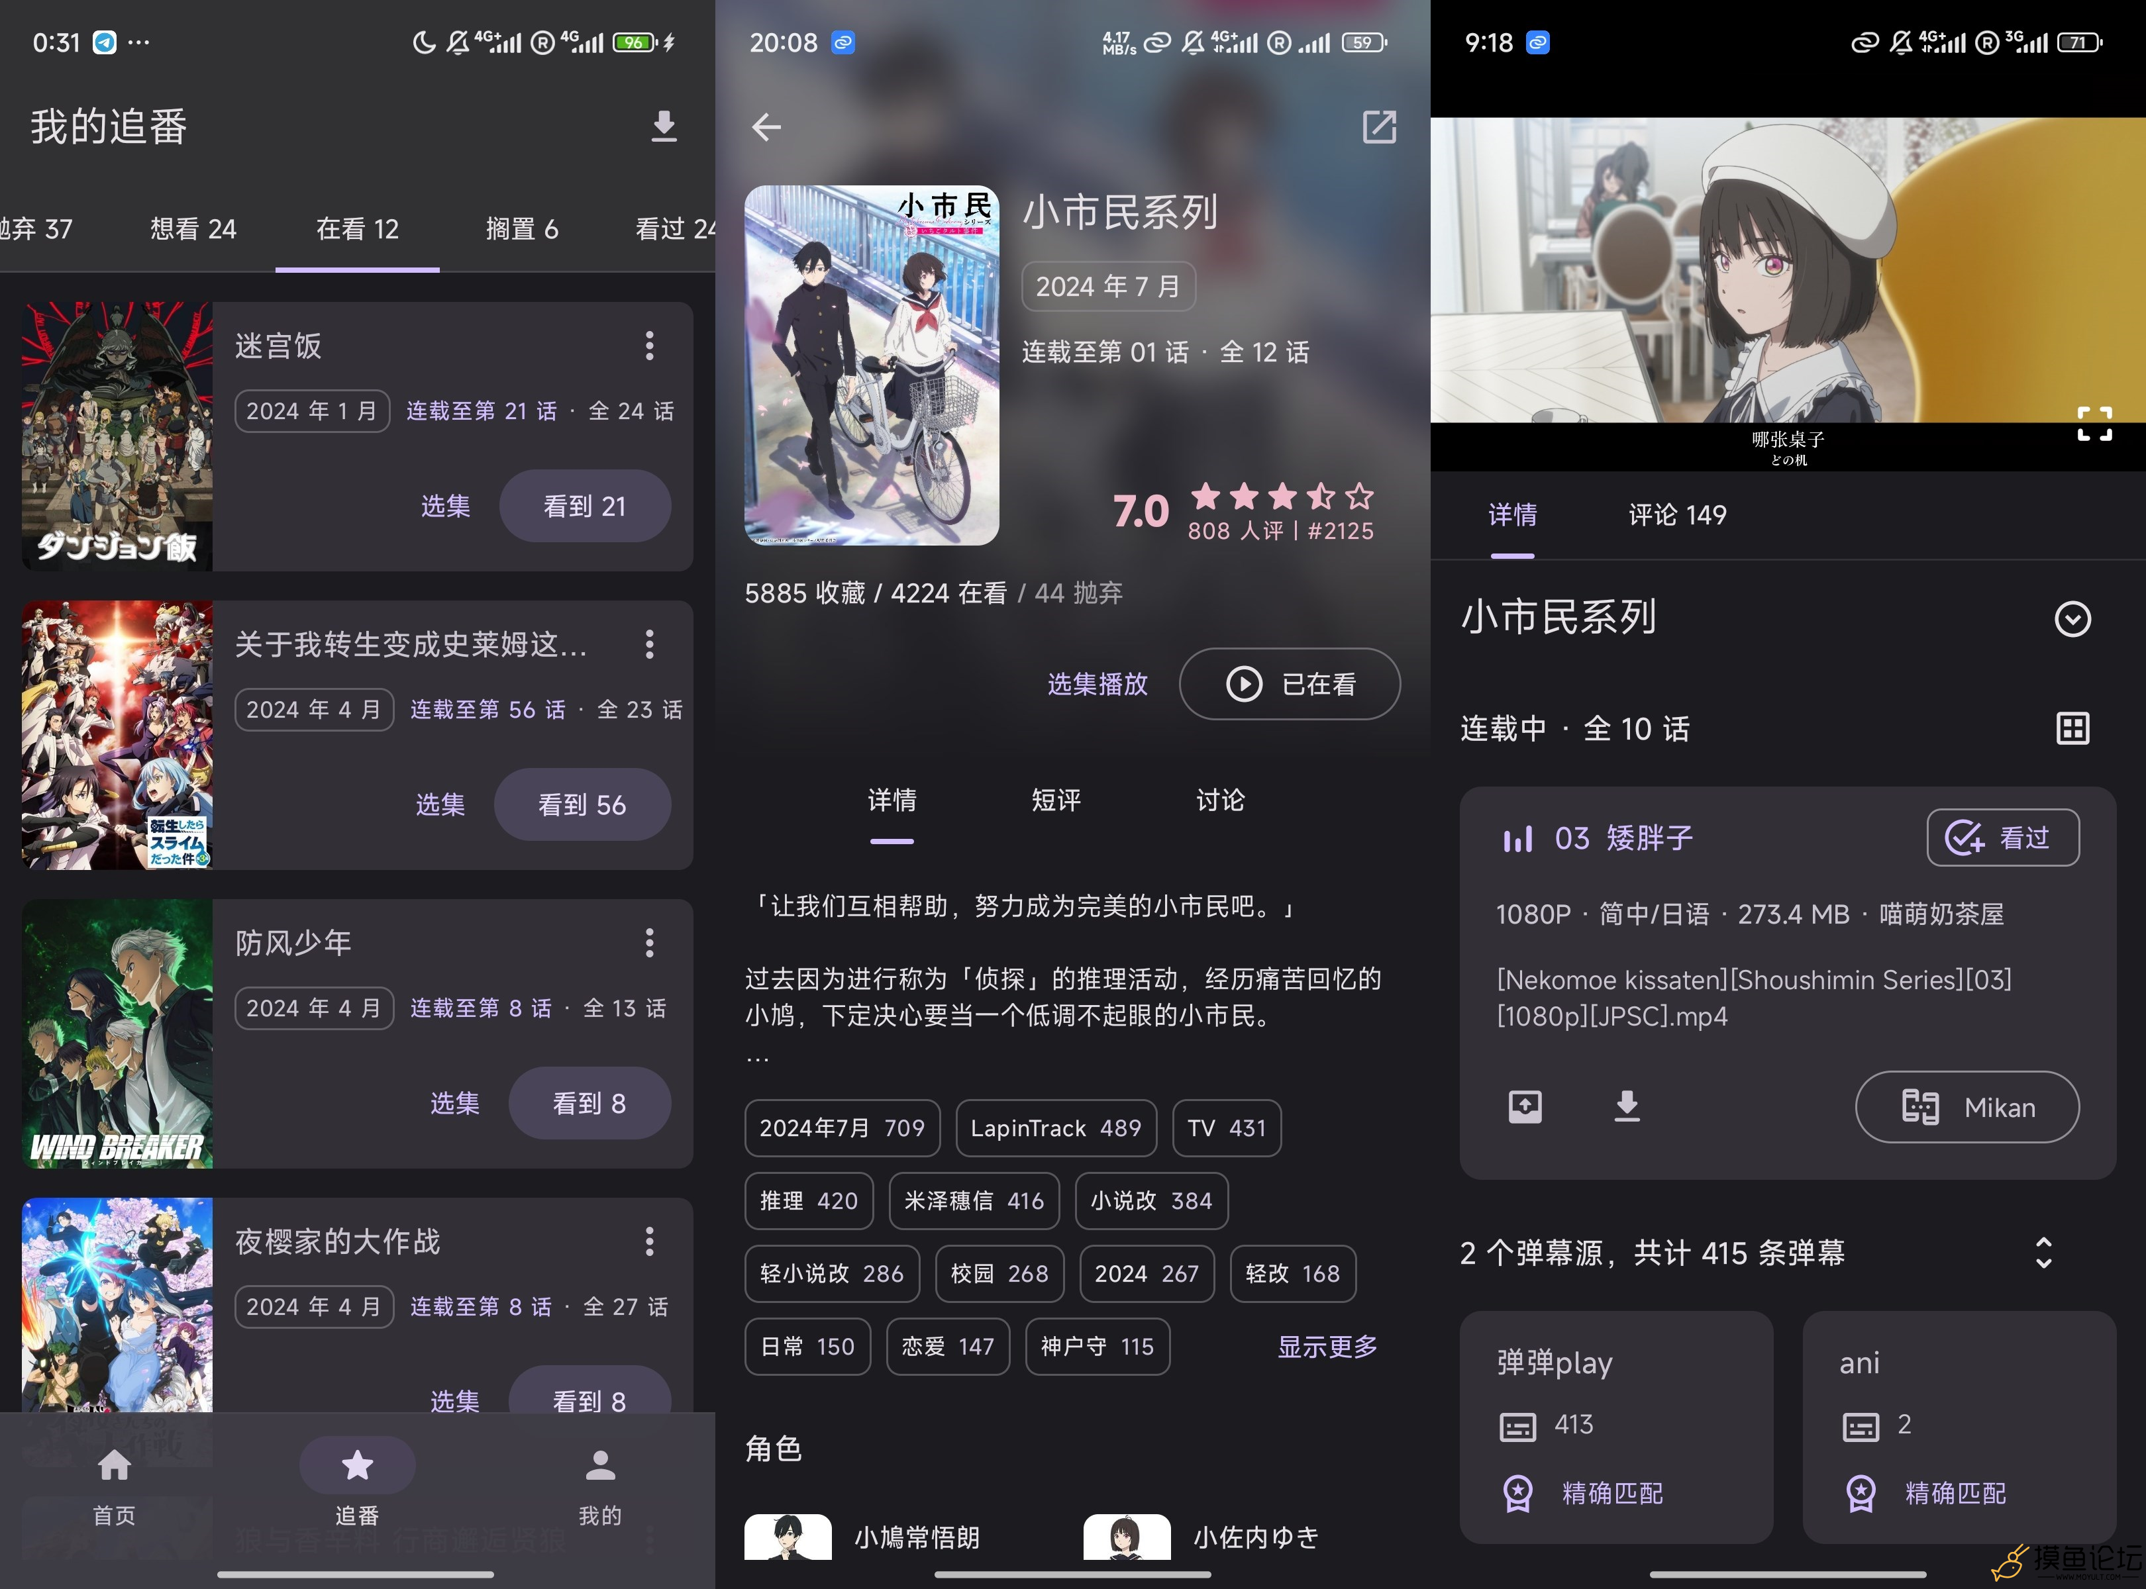Tap the 看到 56 button
The height and width of the screenshot is (1589, 2146).
click(582, 804)
